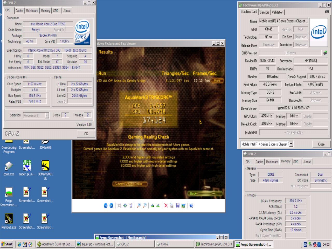The width and height of the screenshot is (332, 249).
Task: Select Graphics Card tab in GPU-Z
Action: pyautogui.click(x=249, y=12)
